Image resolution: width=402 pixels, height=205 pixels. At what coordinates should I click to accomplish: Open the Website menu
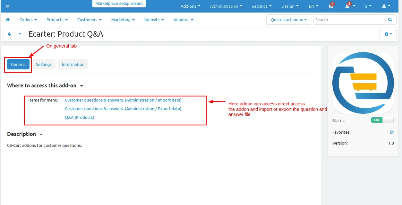coord(154,20)
